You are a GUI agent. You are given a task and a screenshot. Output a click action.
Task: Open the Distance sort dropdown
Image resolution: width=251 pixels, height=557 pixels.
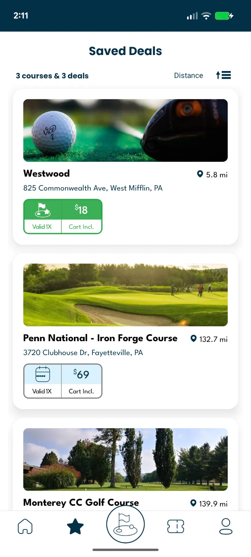tap(189, 76)
